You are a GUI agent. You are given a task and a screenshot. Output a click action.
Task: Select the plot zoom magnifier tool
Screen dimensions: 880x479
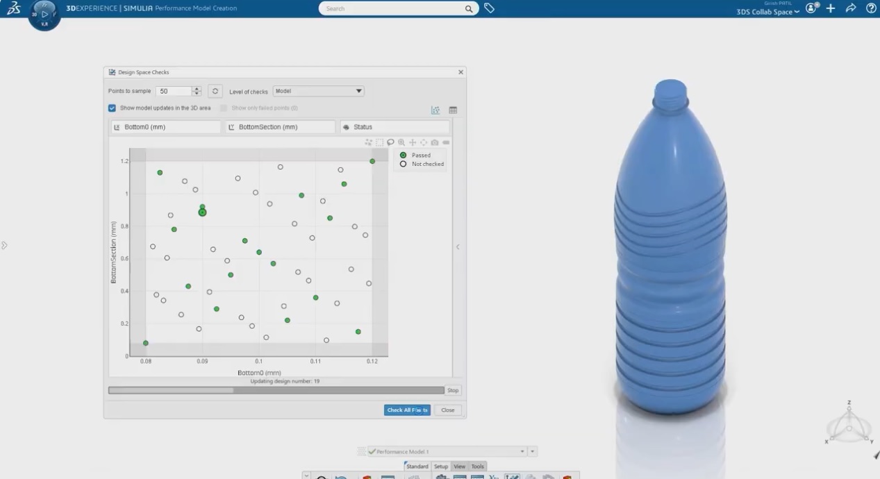(401, 142)
